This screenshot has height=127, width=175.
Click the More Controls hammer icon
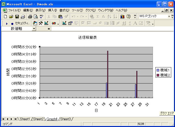148,23
